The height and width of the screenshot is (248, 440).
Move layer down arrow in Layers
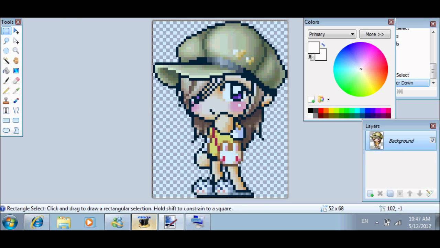420,194
